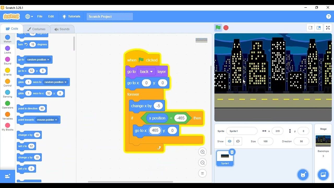Click 'set x to 52' palette block
This screenshot has width=334, height=188.
tap(26, 146)
